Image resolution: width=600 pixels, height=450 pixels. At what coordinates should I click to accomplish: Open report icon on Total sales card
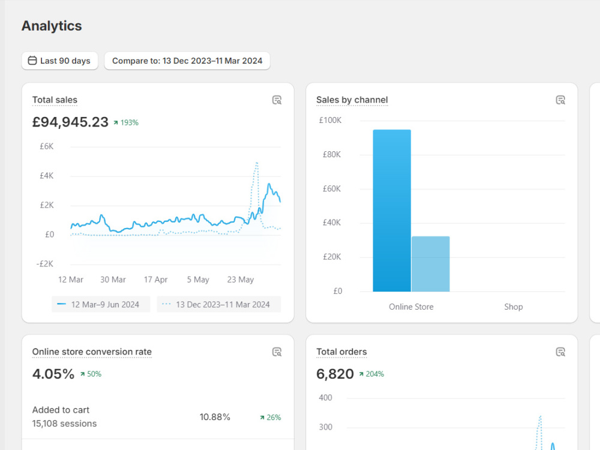[x=277, y=100]
